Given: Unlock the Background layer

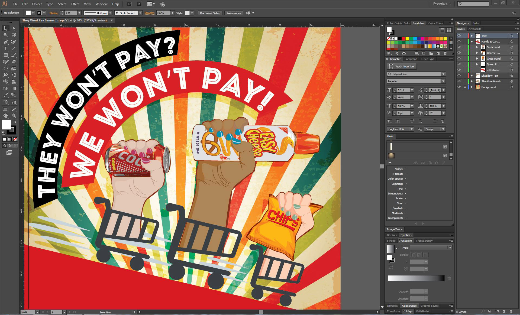Looking at the screenshot, I should pyautogui.click(x=465, y=87).
